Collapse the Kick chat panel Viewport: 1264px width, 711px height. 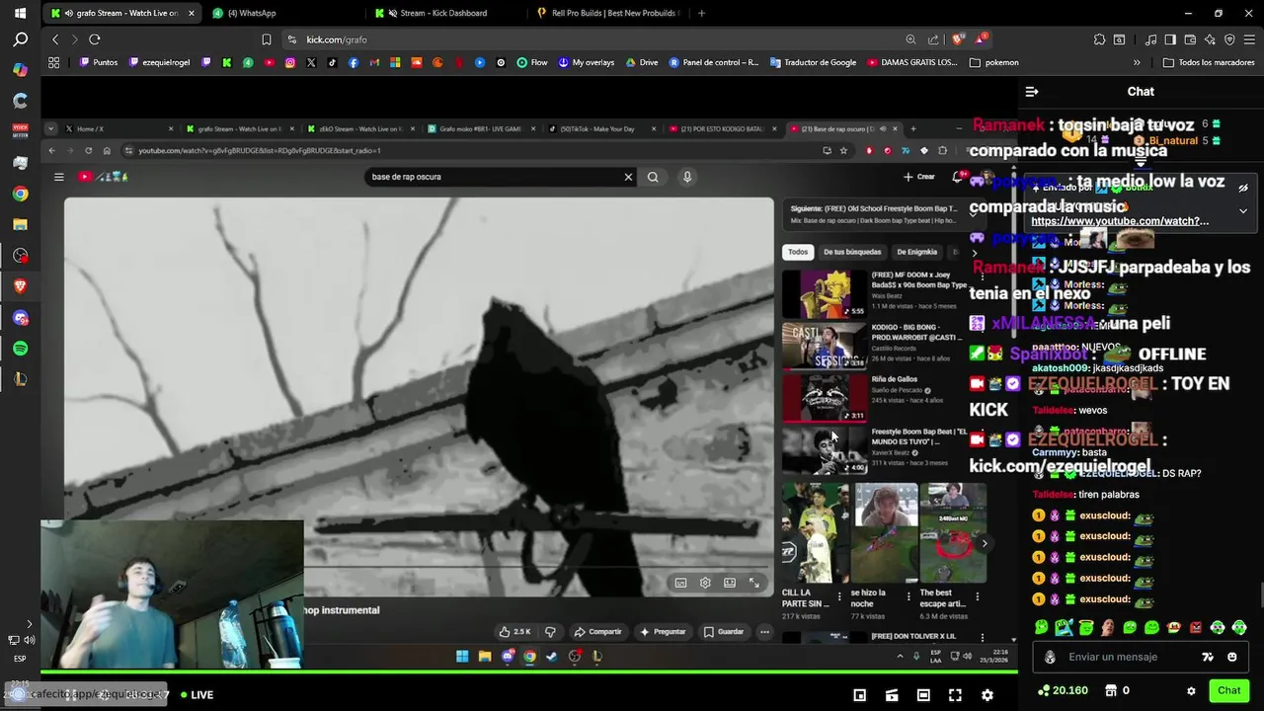1032,91
